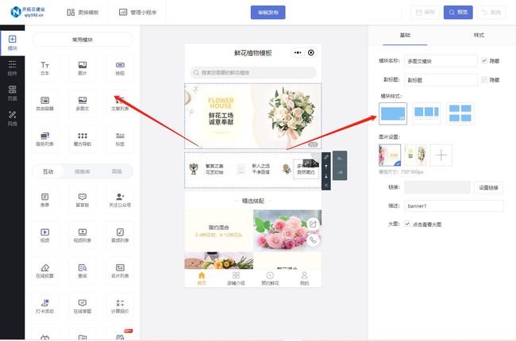The height and width of the screenshot is (341, 516).
Task: Click the redo arrow in the dark floating panel
Action: (x=340, y=172)
